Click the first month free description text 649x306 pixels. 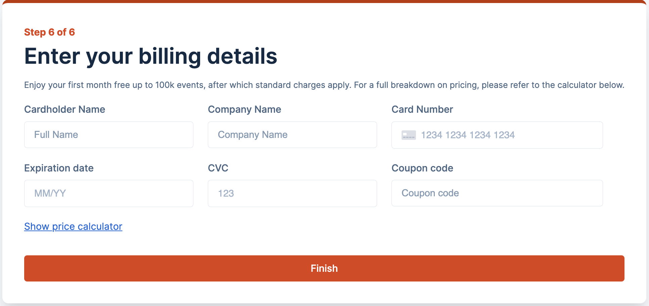pyautogui.click(x=324, y=85)
